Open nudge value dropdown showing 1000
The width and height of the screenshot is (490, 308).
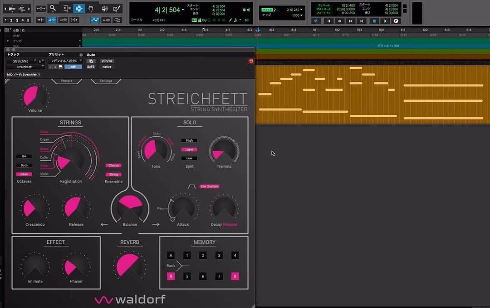(x=301, y=15)
